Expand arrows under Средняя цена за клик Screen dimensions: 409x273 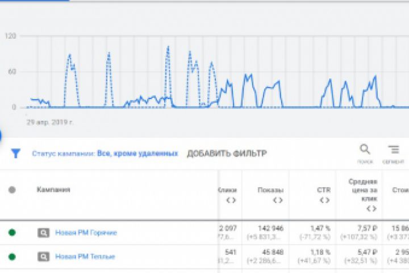click(370, 209)
